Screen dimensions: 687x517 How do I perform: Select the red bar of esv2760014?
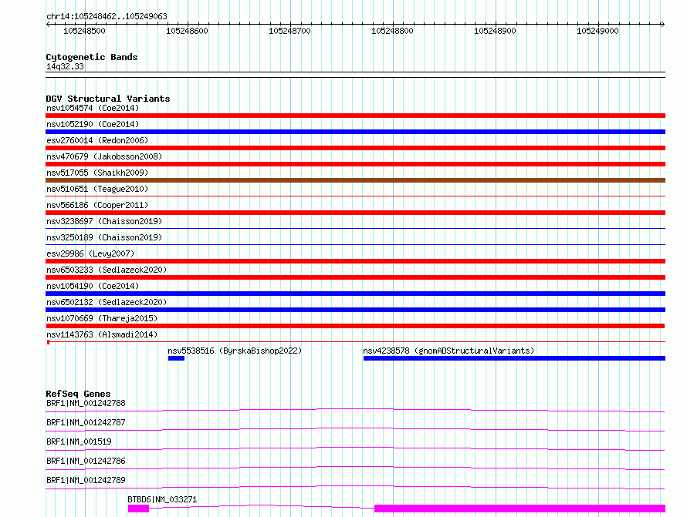pos(355,148)
